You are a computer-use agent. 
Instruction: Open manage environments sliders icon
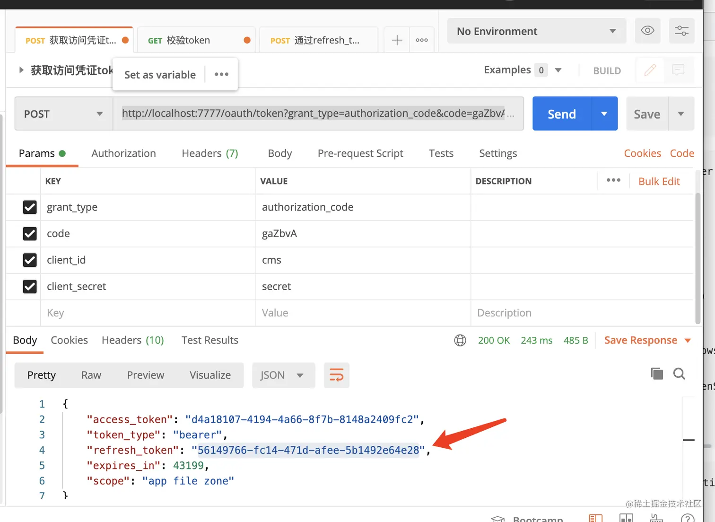681,31
